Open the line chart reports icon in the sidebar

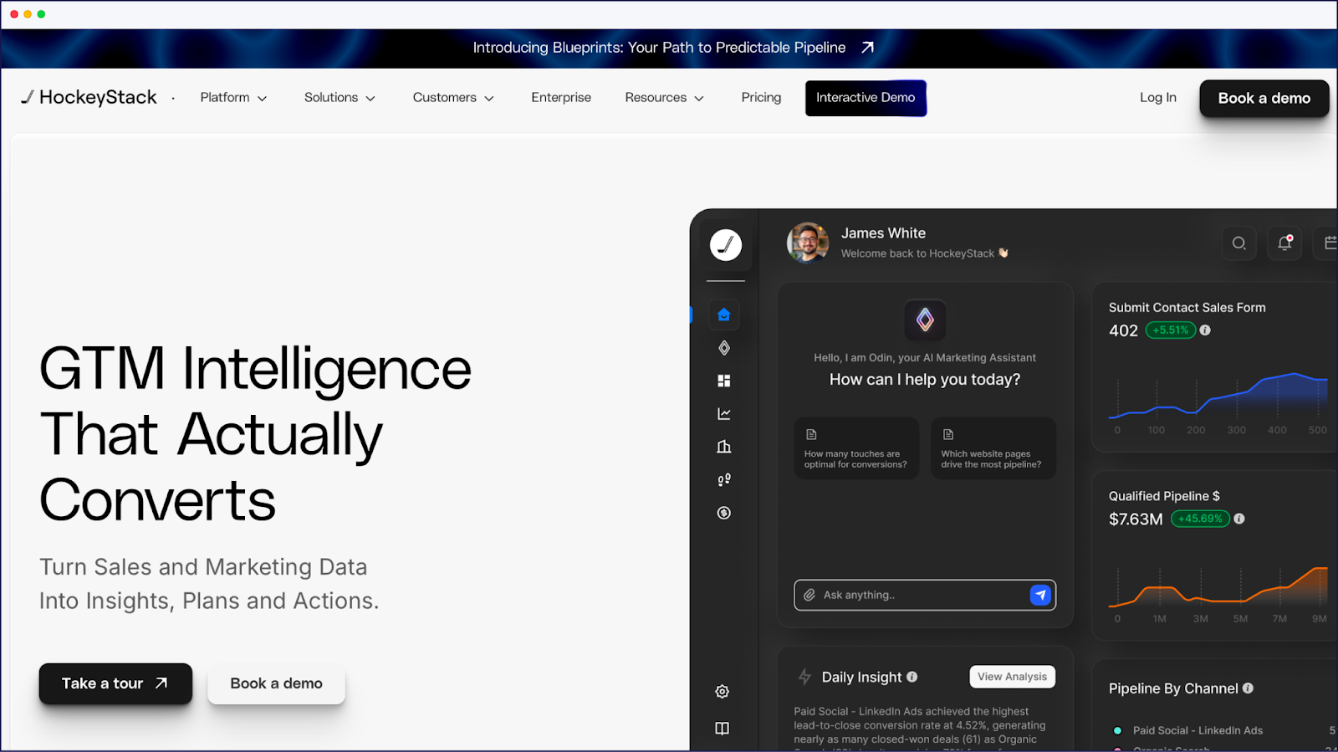point(724,414)
